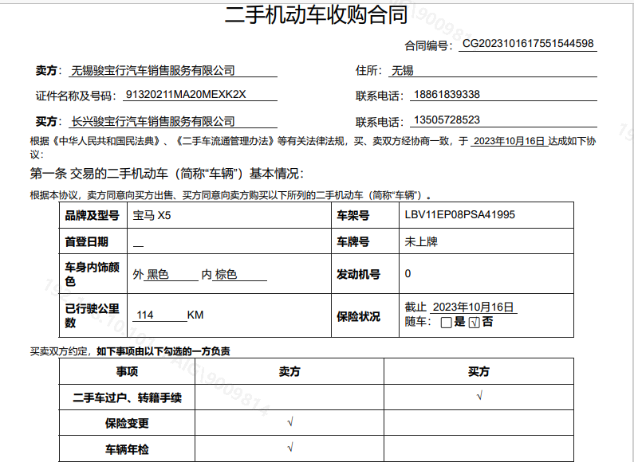Click the 车辆年检 row label
Viewport: 634px width, 462px height.
click(x=127, y=449)
